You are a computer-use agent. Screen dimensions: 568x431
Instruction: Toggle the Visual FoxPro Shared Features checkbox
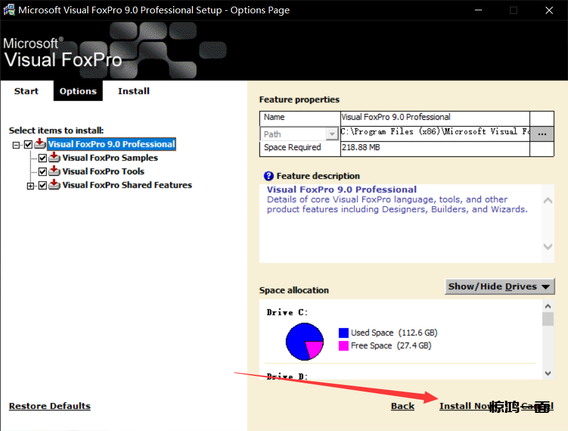(x=42, y=186)
